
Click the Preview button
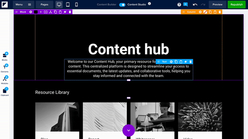coord(218,4)
